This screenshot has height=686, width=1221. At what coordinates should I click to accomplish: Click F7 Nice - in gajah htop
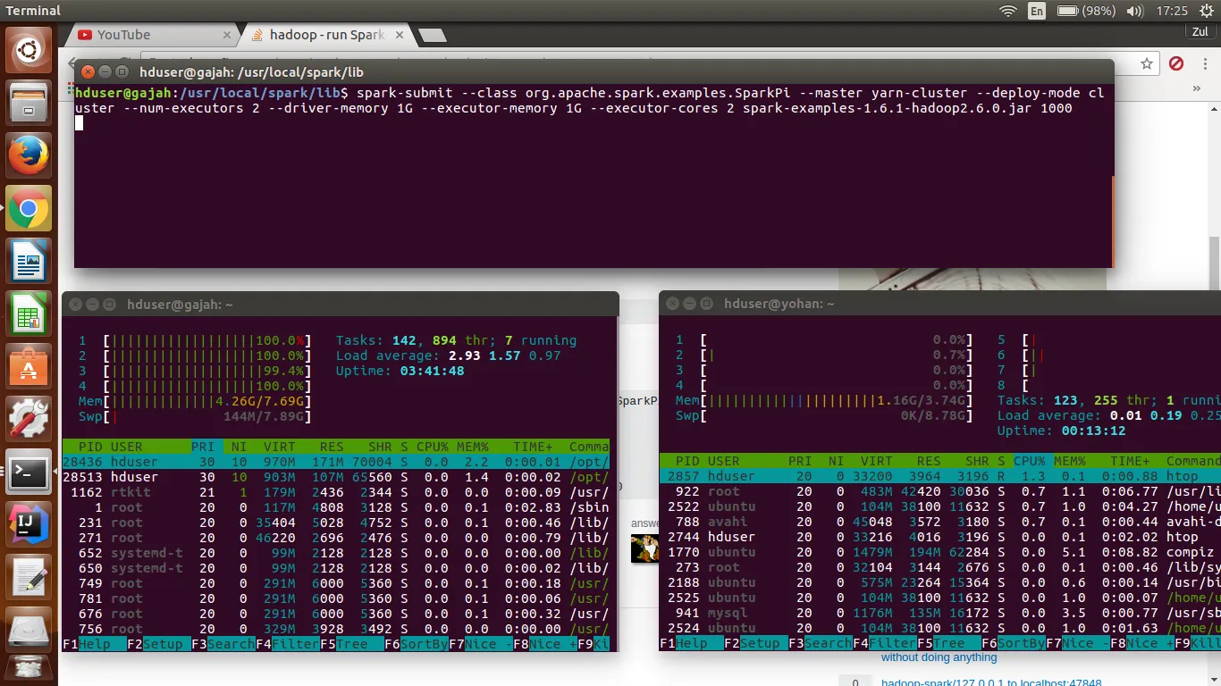point(480,644)
